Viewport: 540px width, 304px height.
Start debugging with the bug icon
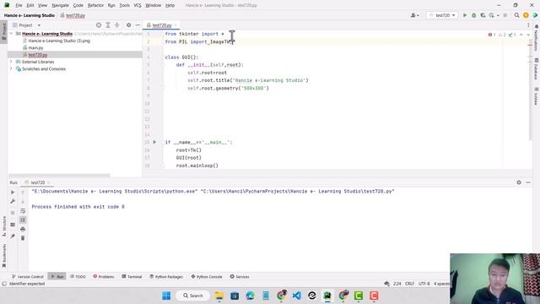(x=474, y=15)
